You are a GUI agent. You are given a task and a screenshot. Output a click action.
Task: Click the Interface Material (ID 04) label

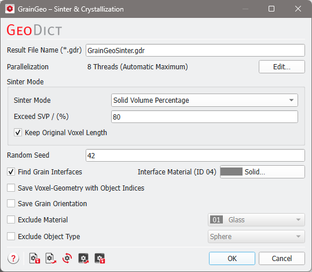(x=177, y=172)
